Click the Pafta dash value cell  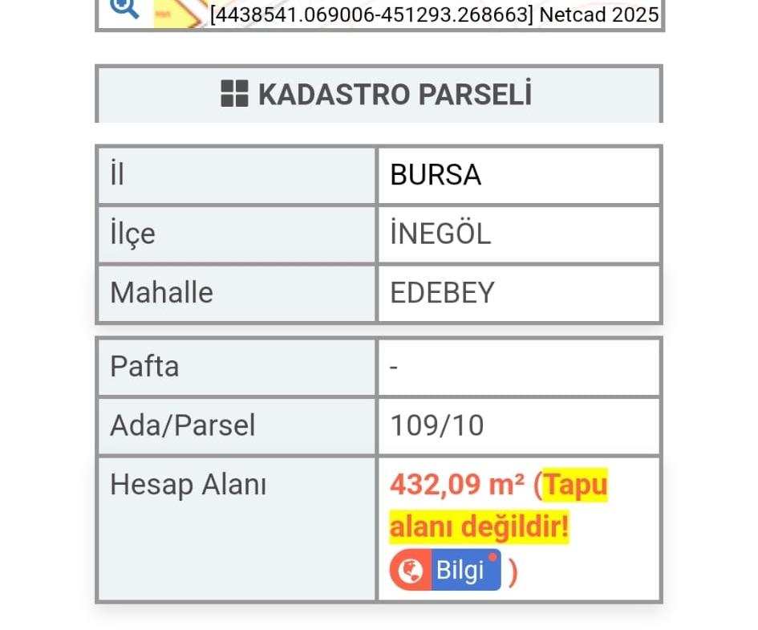tap(519, 367)
